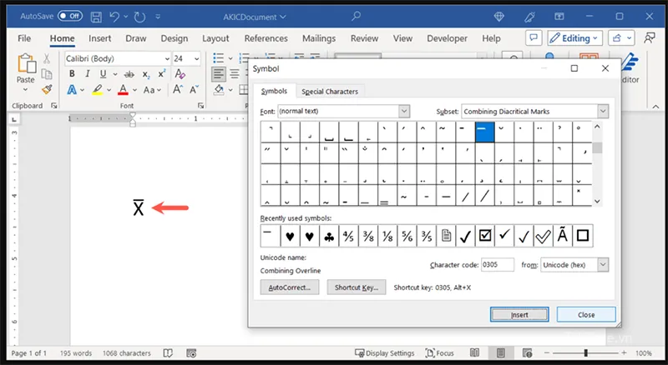
Task: Click the premium diamond icon in title bar
Action: [x=498, y=17]
